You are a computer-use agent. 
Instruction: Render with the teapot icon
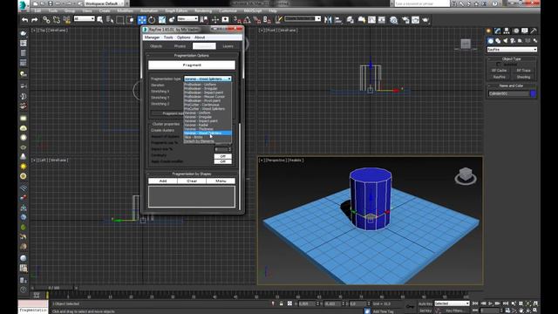(425, 20)
